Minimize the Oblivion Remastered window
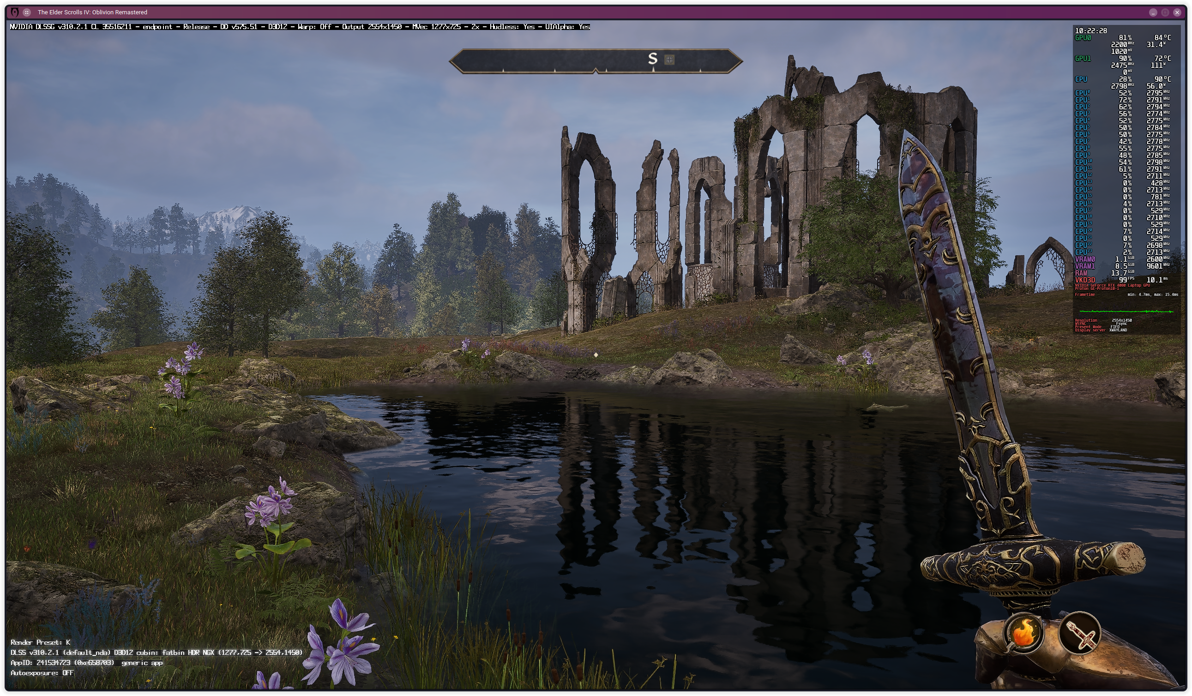1192x696 pixels. tap(1153, 12)
